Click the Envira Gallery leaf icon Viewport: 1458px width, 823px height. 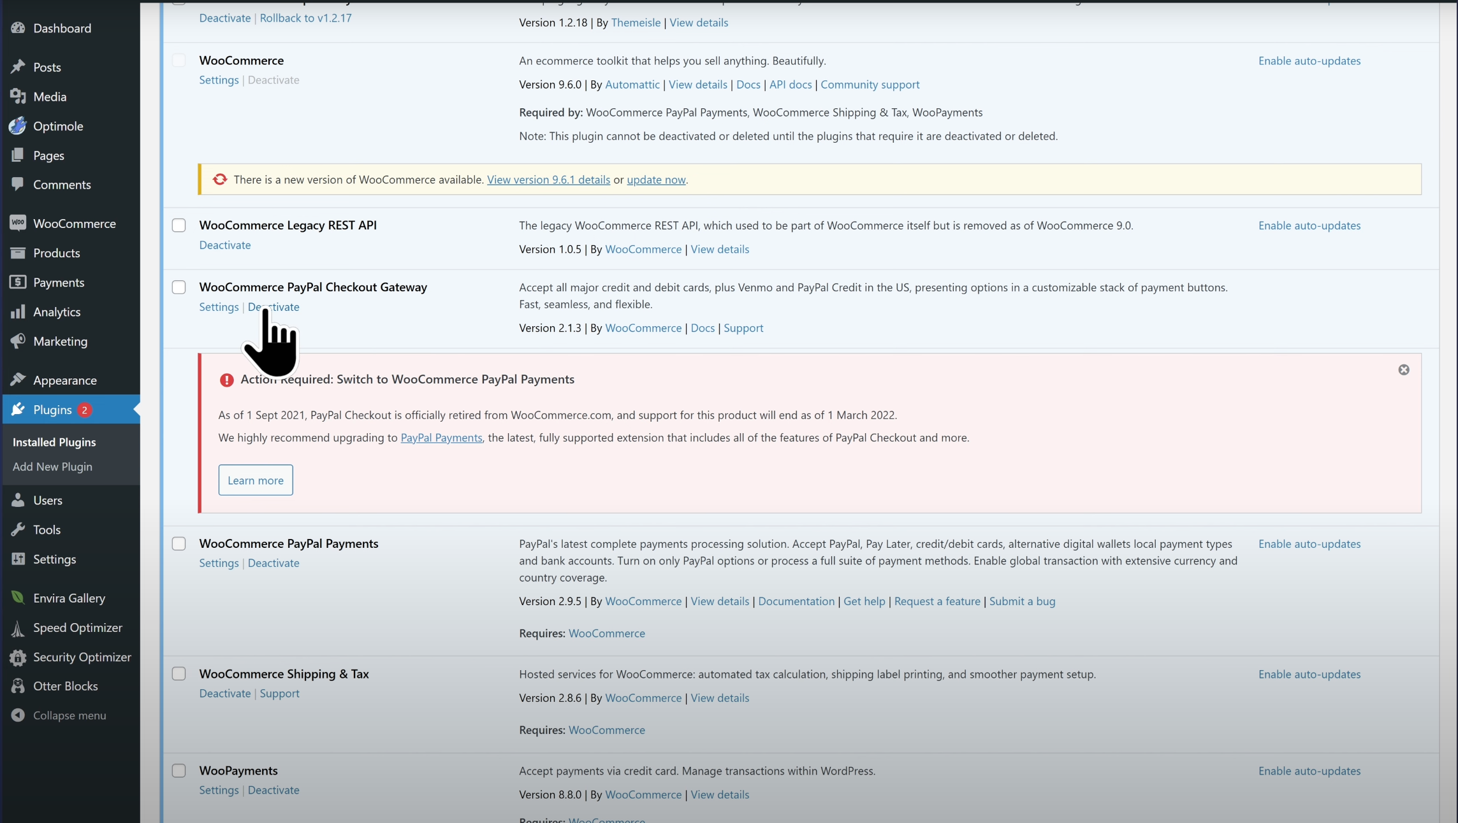coord(18,598)
